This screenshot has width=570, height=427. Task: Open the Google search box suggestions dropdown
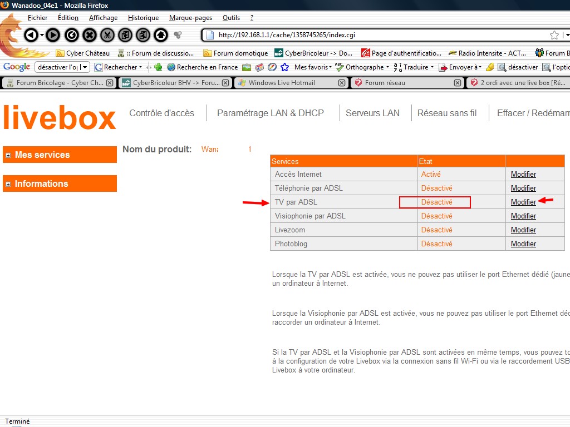pos(85,67)
